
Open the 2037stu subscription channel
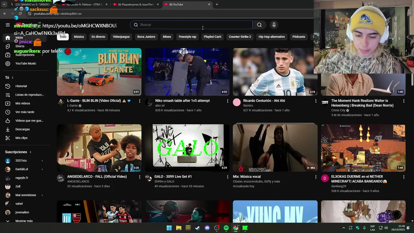point(26,161)
